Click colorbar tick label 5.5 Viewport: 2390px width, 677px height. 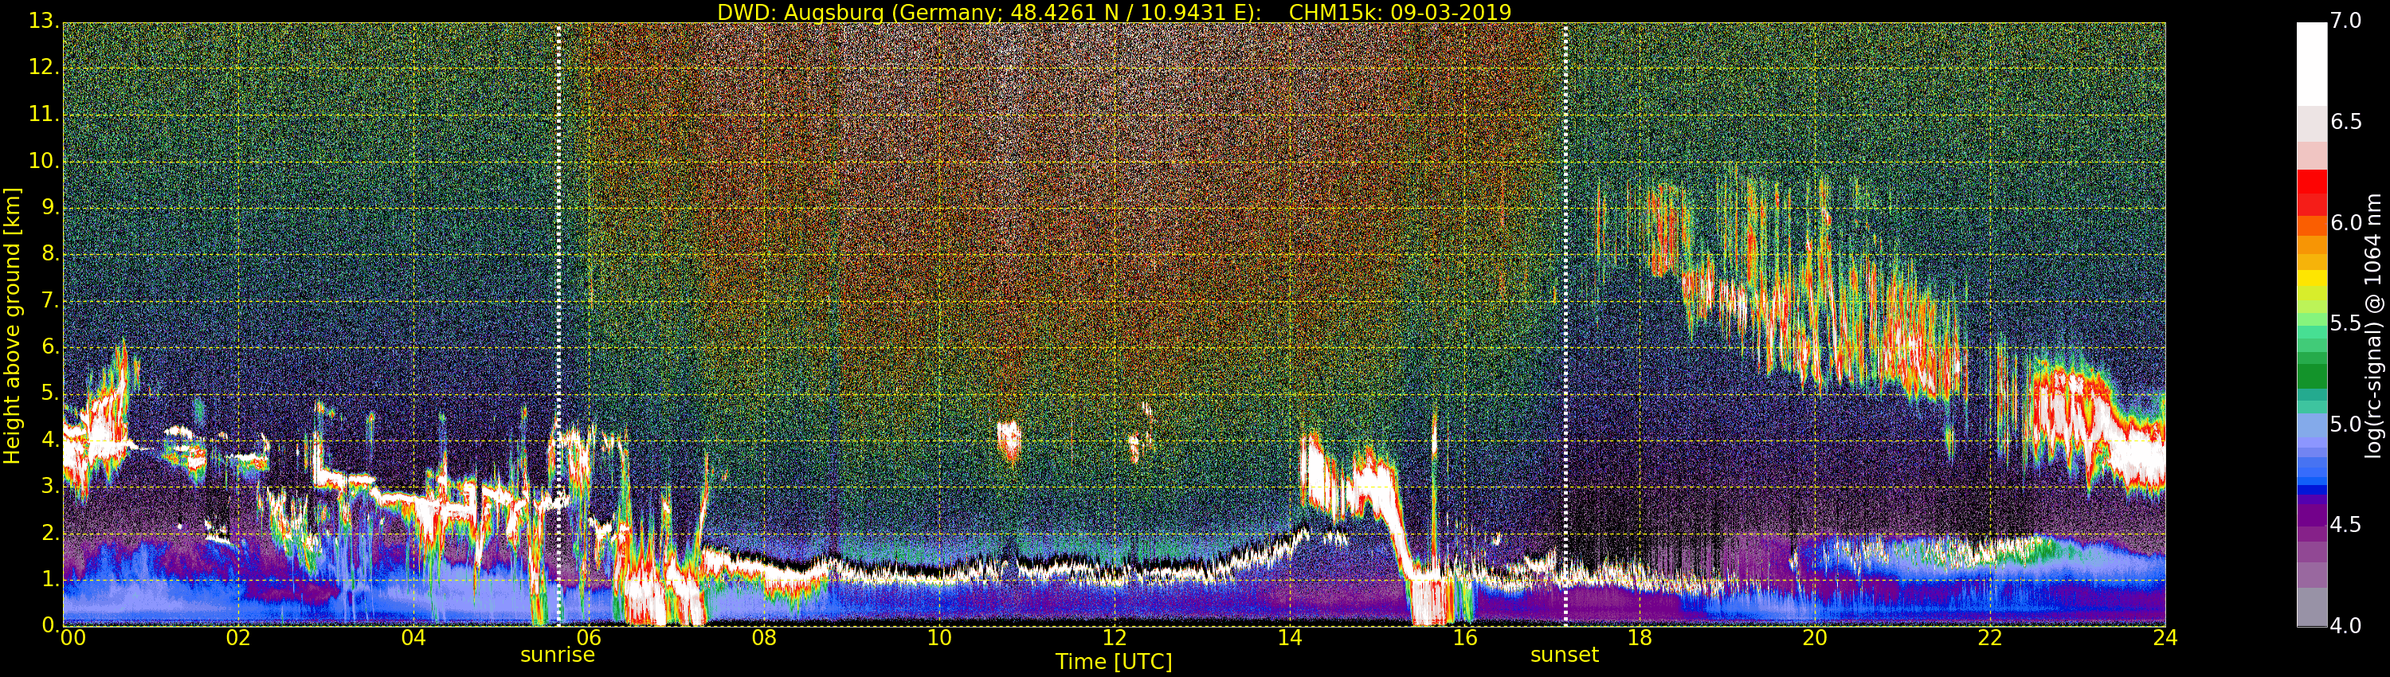click(2345, 323)
